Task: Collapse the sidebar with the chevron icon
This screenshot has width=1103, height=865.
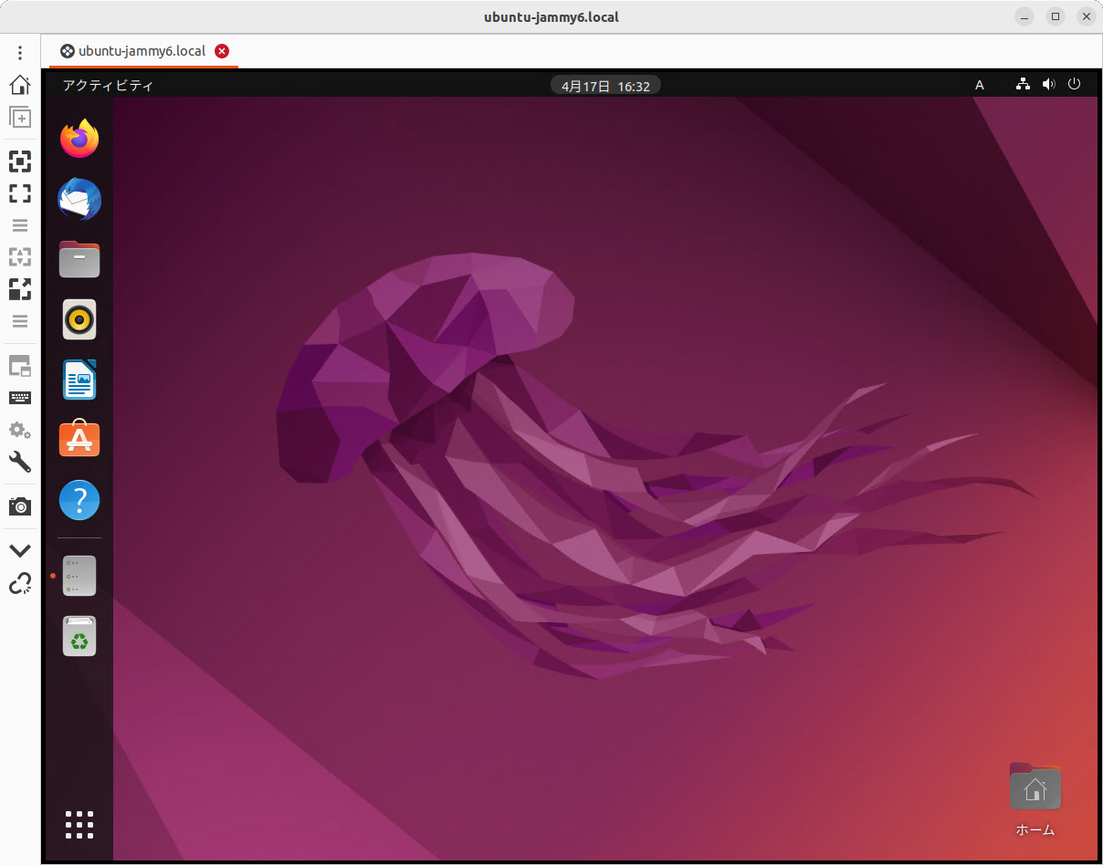Action: 19,550
